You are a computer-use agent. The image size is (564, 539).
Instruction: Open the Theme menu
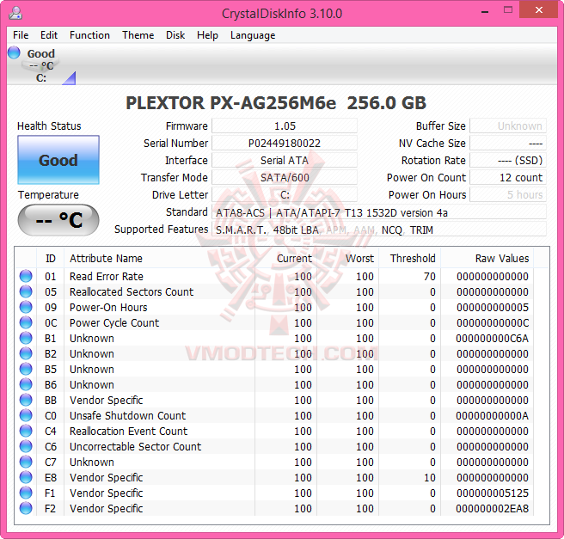pos(138,35)
